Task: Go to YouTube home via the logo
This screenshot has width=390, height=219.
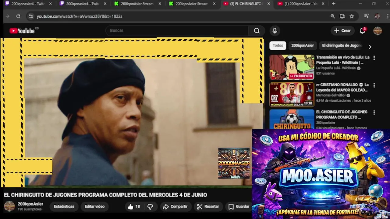Action: pos(22,31)
